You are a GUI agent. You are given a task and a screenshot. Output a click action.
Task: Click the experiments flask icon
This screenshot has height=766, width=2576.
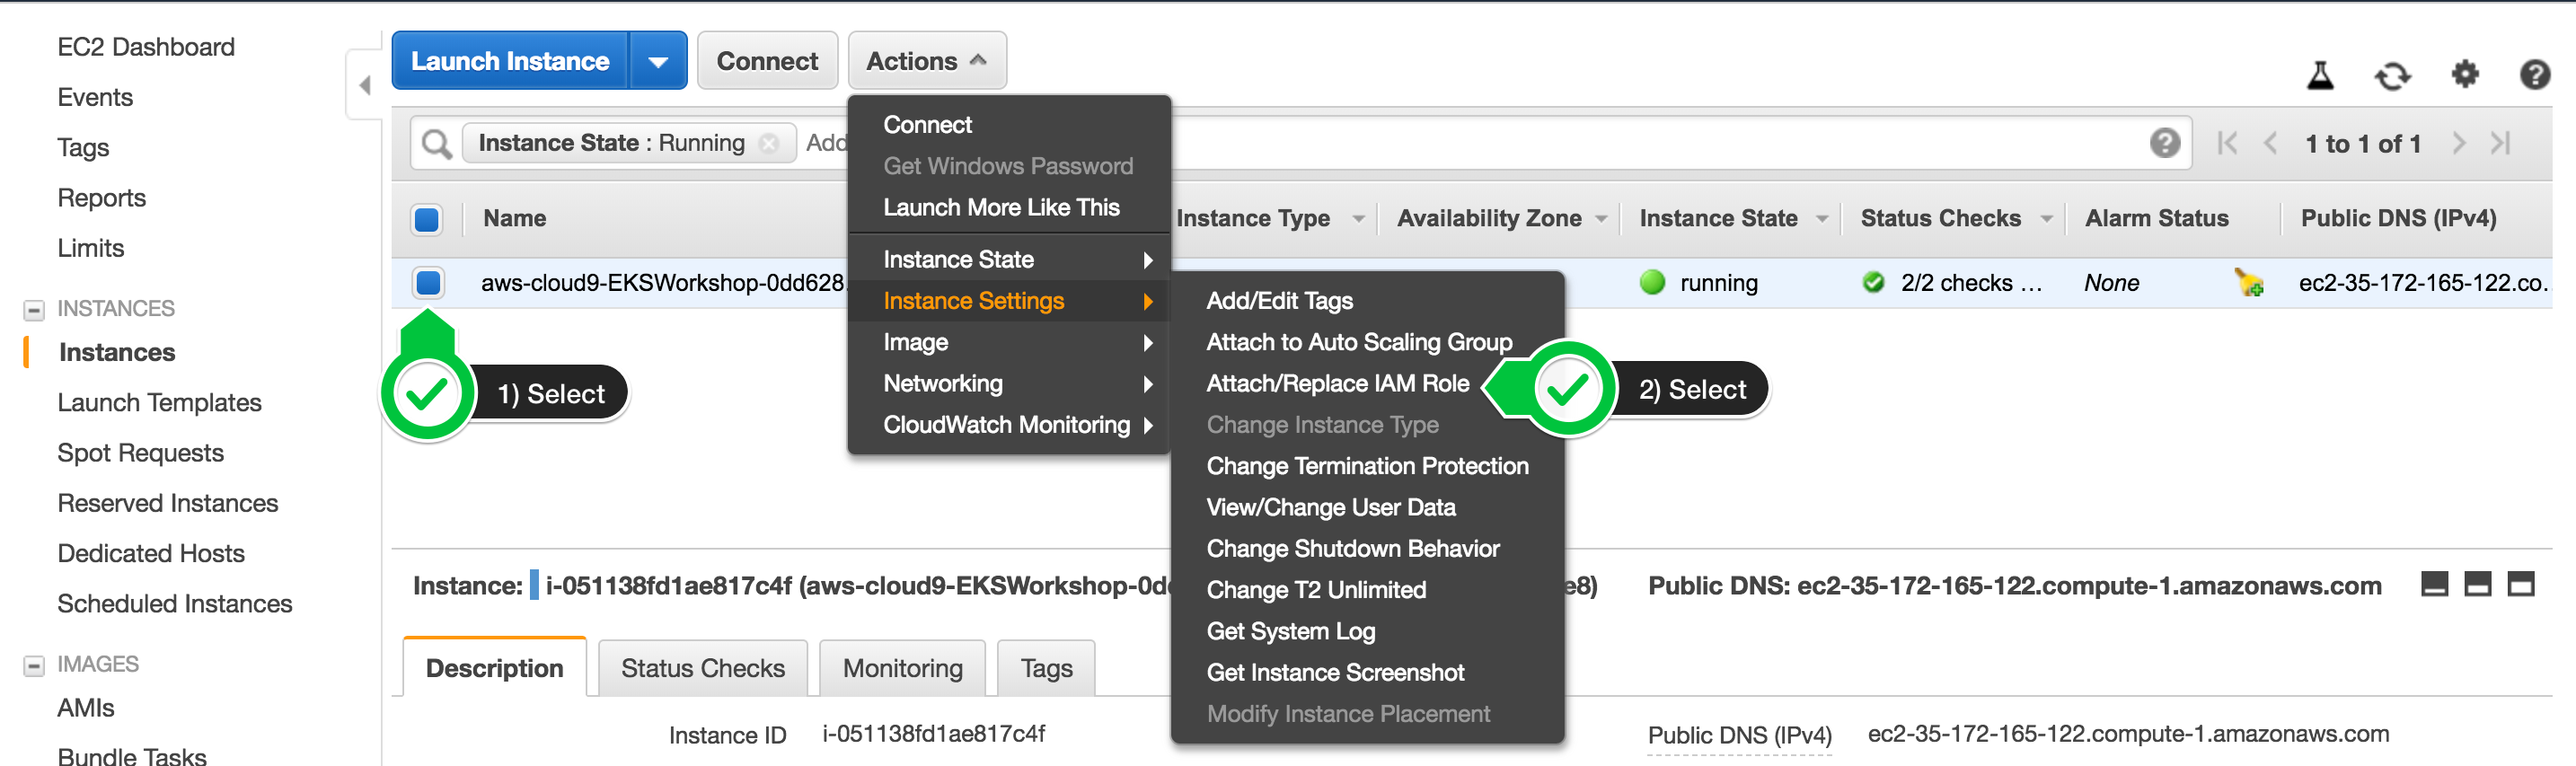[2320, 75]
